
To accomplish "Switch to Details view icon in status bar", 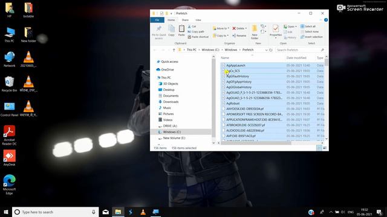I will click(319, 148).
